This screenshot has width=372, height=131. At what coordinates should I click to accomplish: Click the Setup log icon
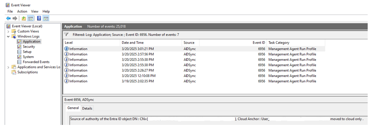coord(19,52)
